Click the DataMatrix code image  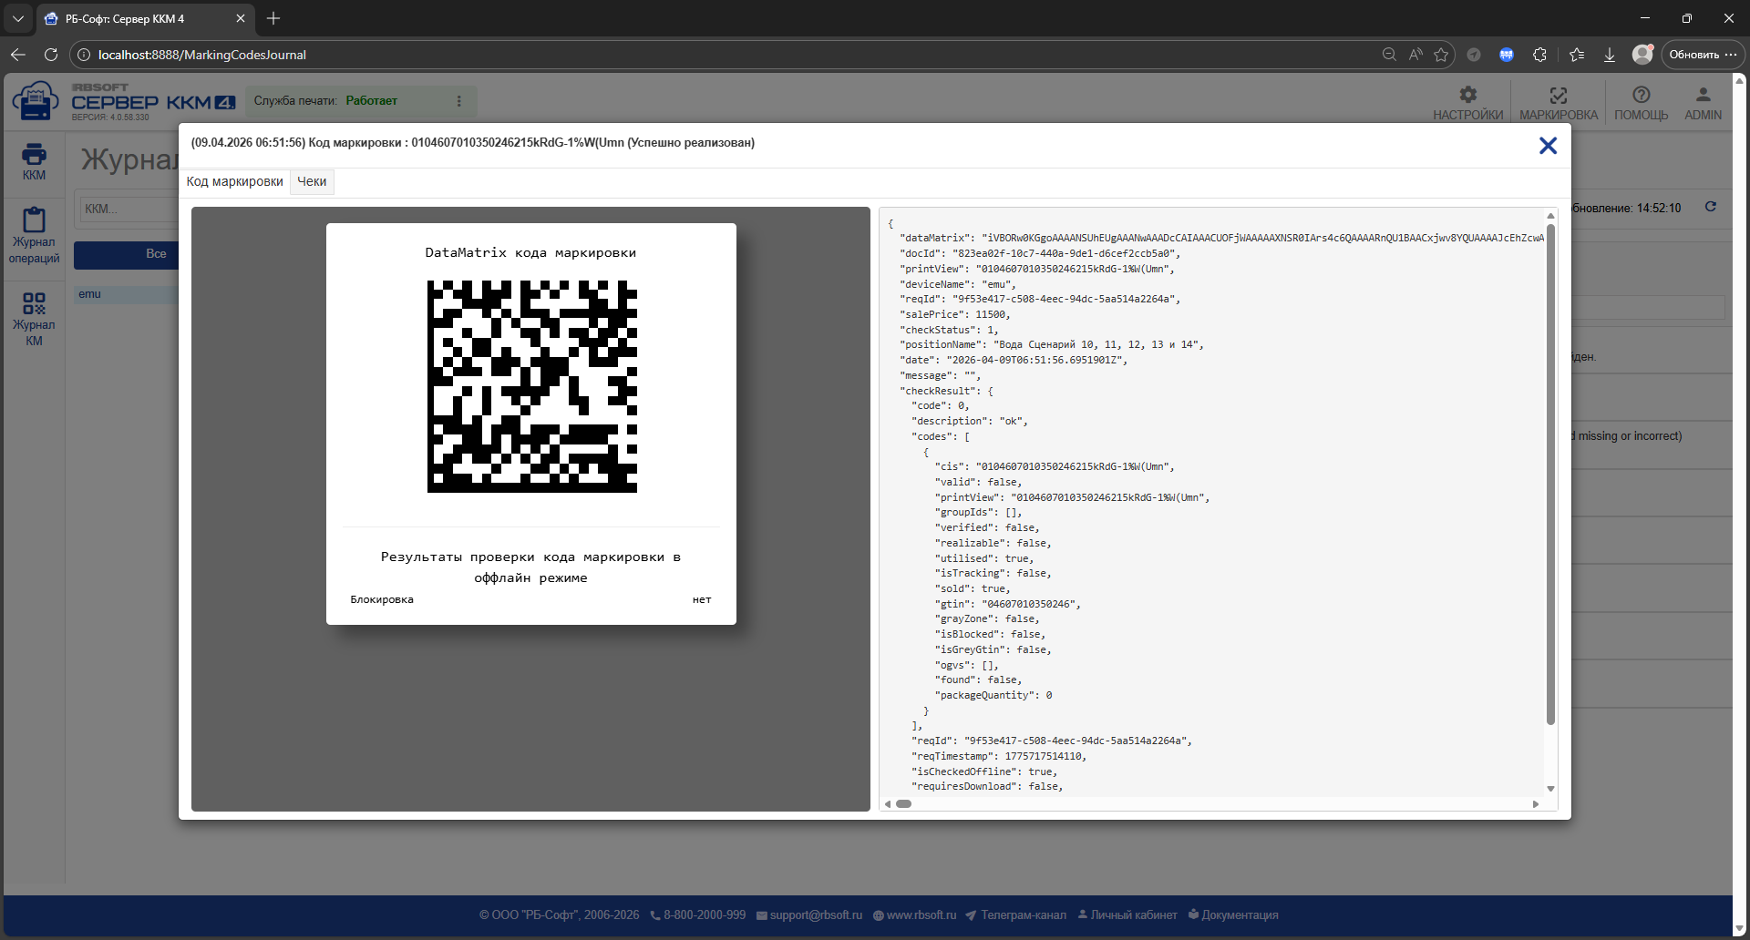pyautogui.click(x=532, y=386)
